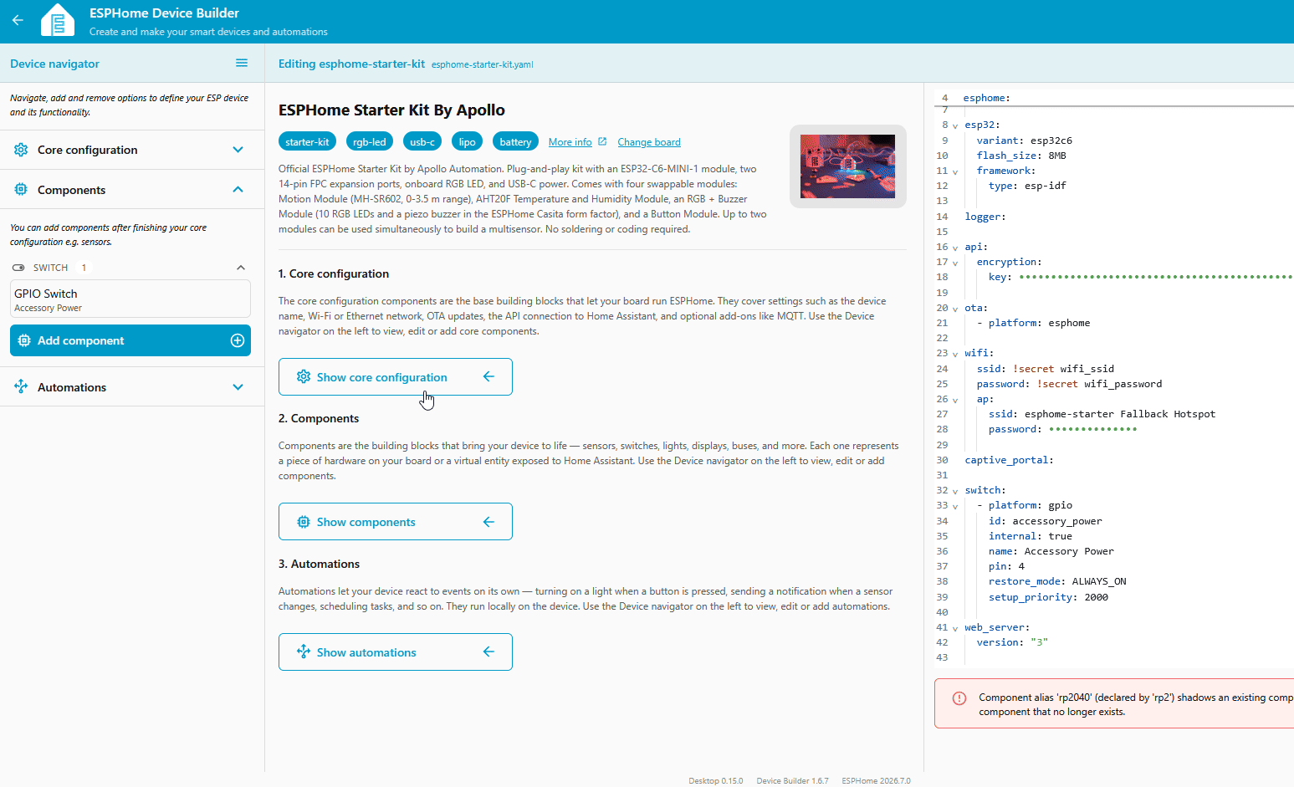The width and height of the screenshot is (1294, 787).
Task: Click the wifi ssid line in YAML
Action: tap(1046, 369)
